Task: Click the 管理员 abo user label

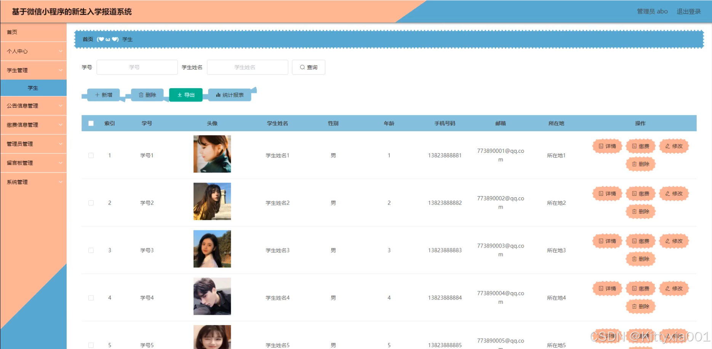Action: [652, 11]
